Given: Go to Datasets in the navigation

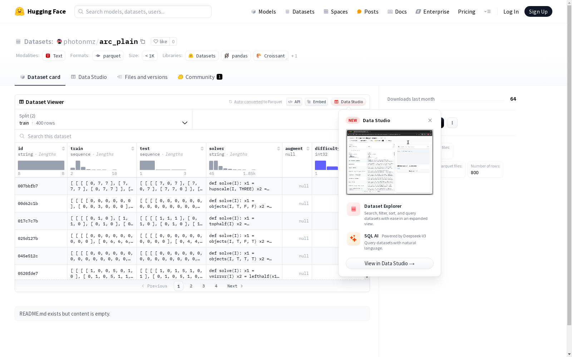Looking at the screenshot, I should point(300,11).
